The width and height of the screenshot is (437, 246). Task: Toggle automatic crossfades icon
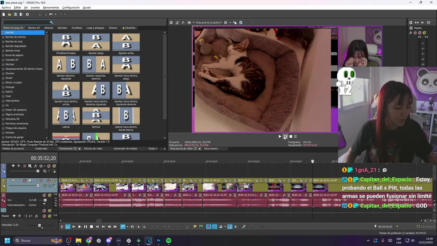214,227
